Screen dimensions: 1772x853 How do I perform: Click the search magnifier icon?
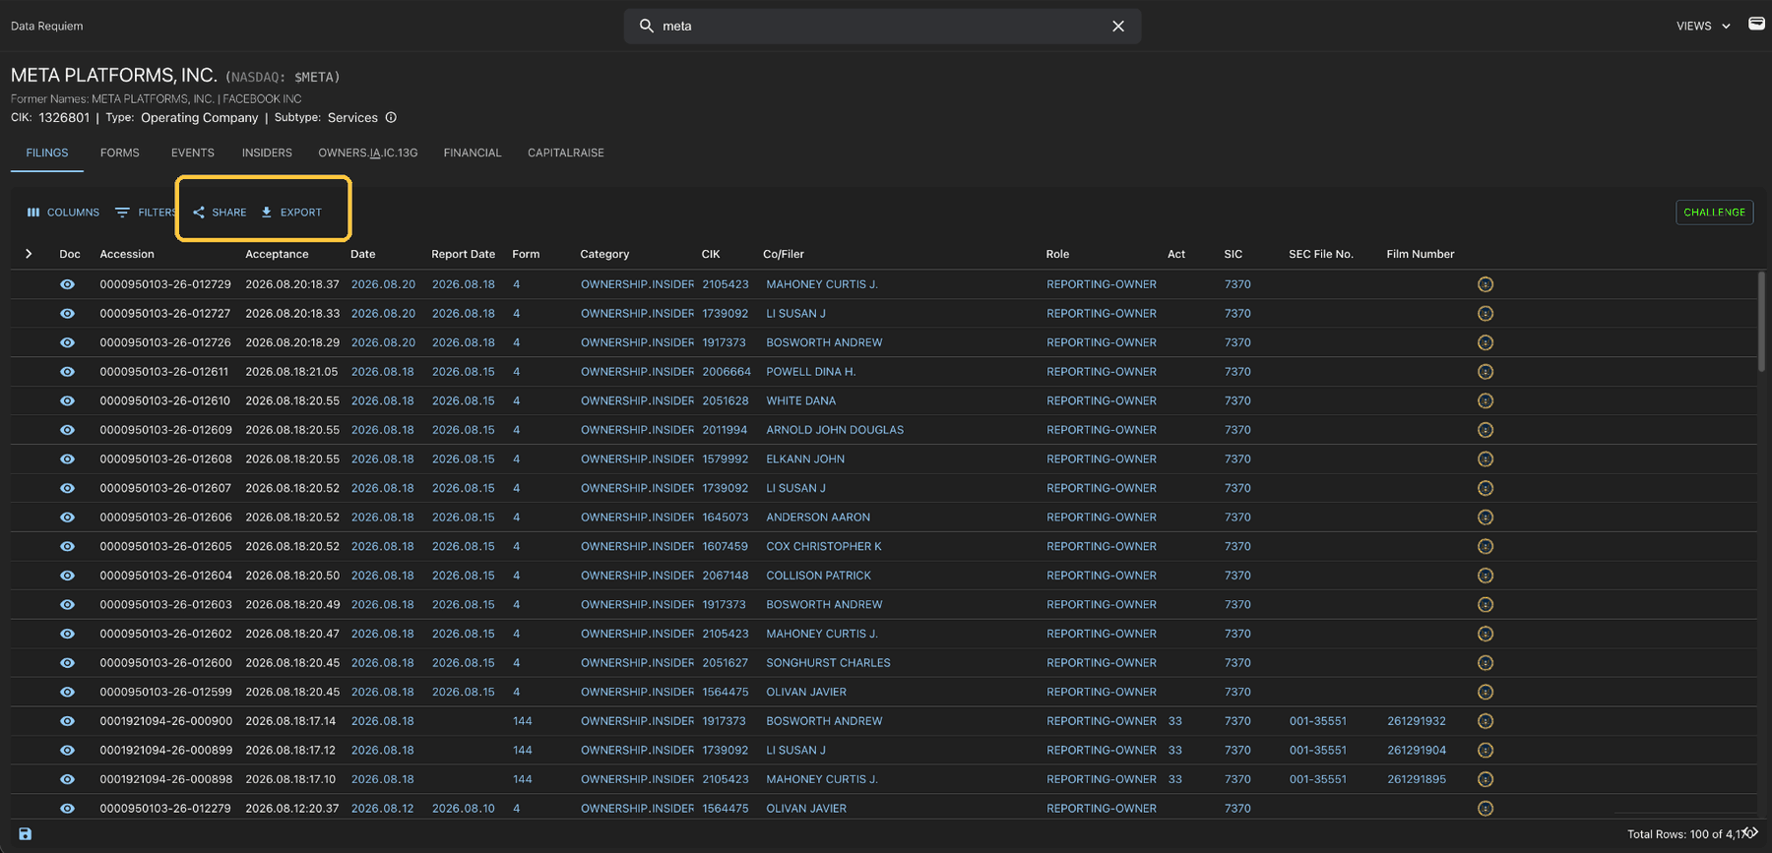coord(646,26)
